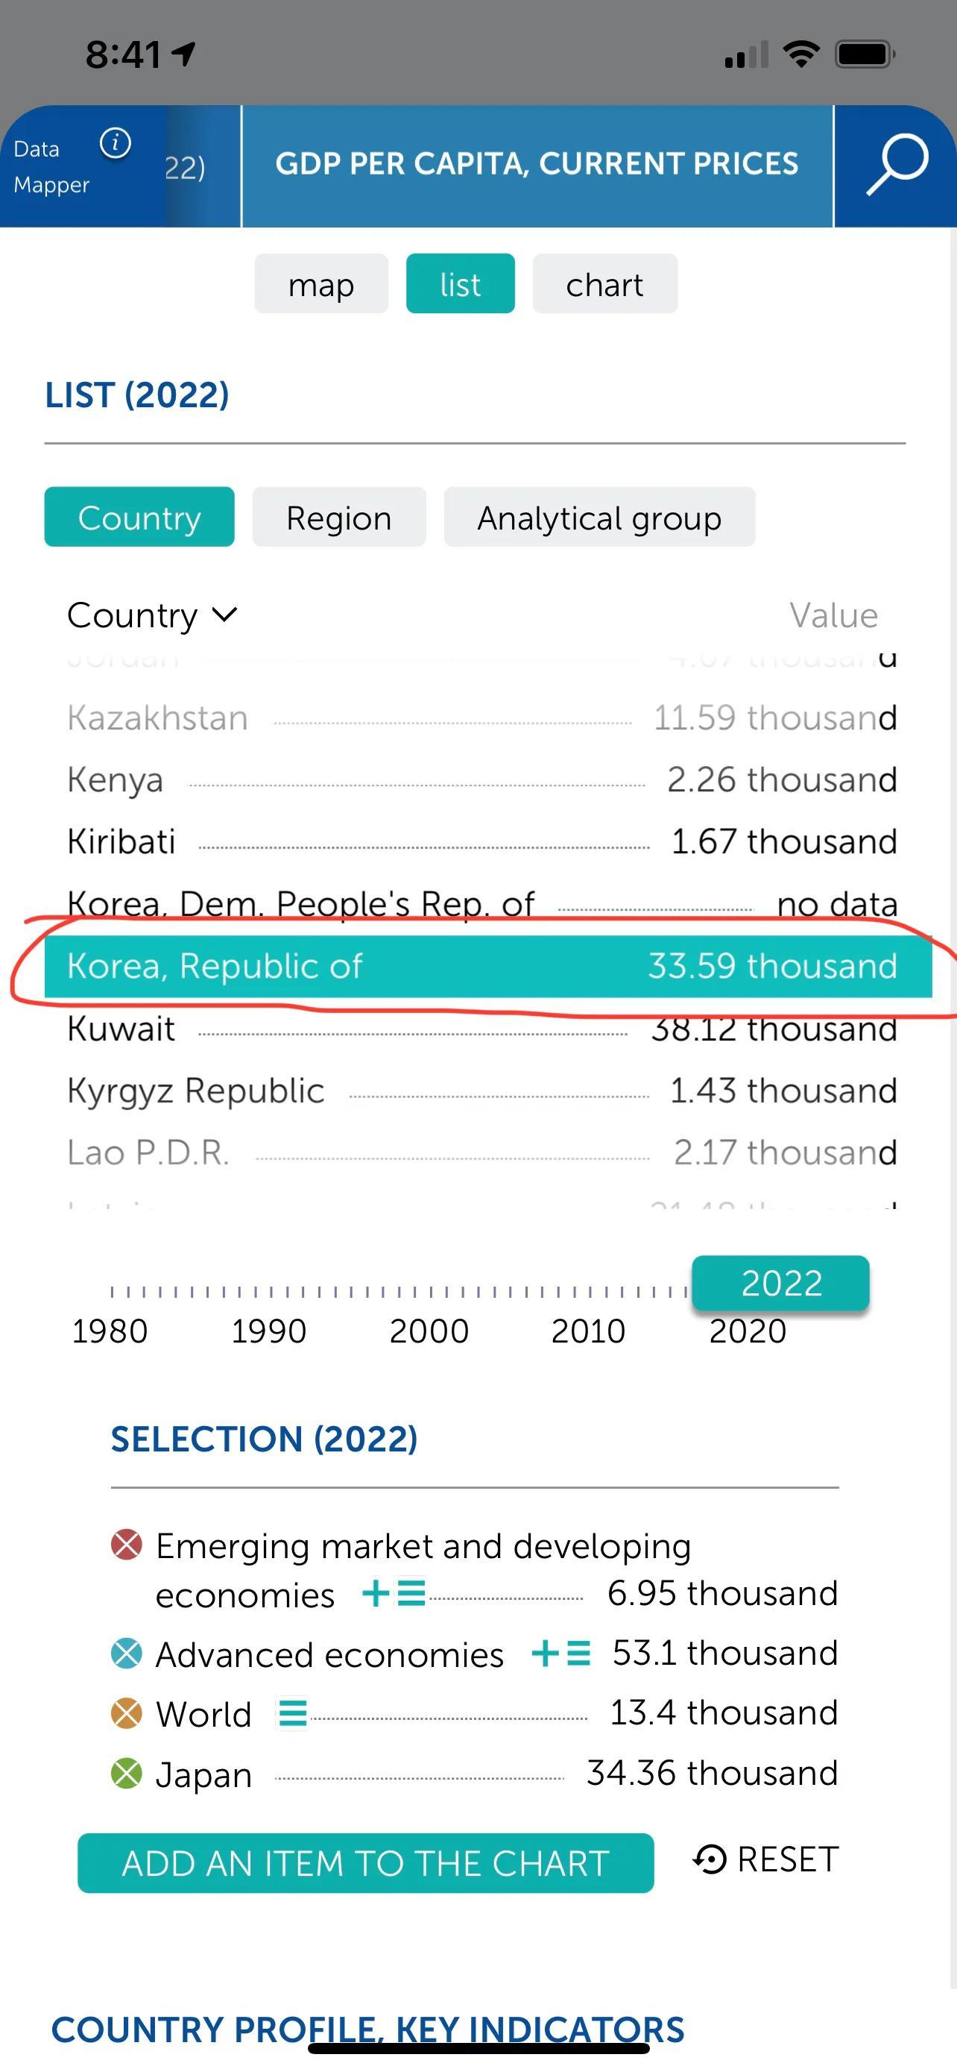The height and width of the screenshot is (2072, 957).
Task: Remove Advanced economies blue X icon
Action: (126, 1653)
